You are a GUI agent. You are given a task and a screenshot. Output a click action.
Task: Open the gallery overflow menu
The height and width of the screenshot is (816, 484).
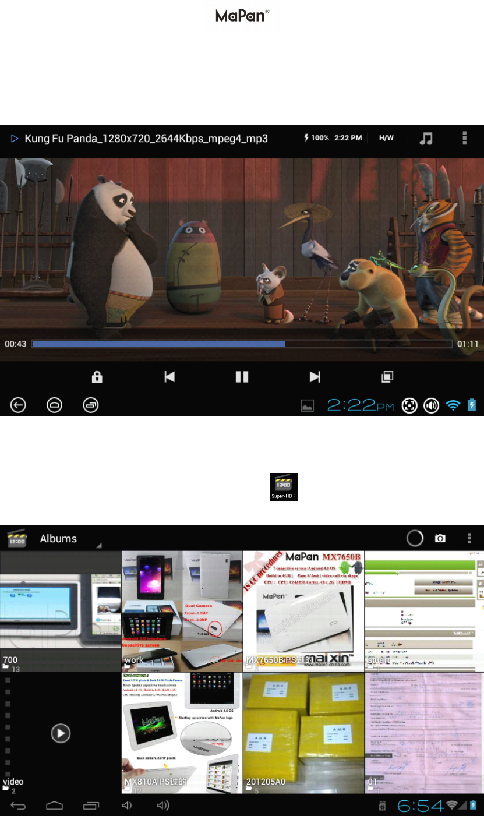(469, 538)
